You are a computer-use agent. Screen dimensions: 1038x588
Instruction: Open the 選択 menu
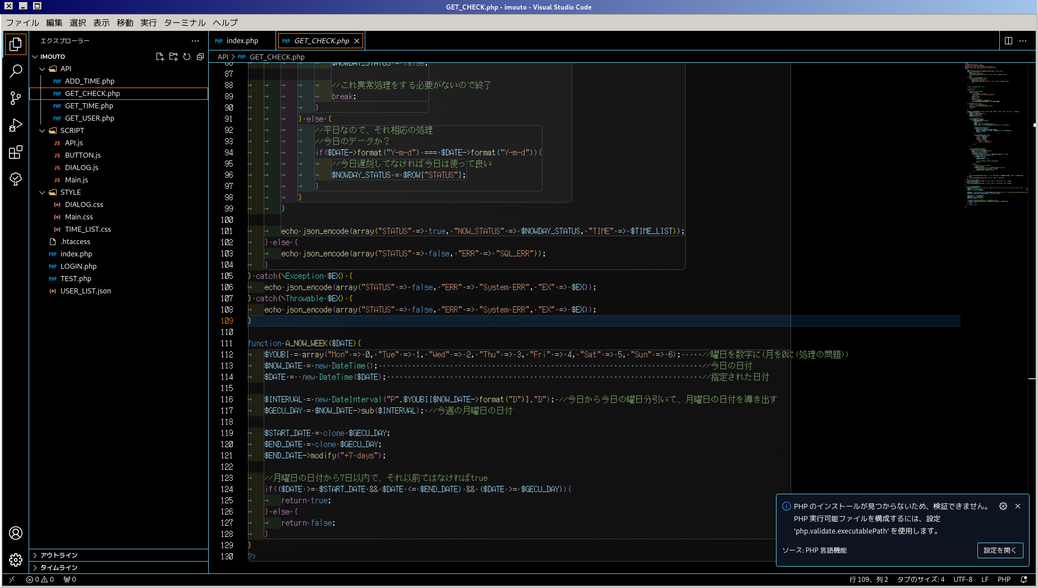pos(78,22)
